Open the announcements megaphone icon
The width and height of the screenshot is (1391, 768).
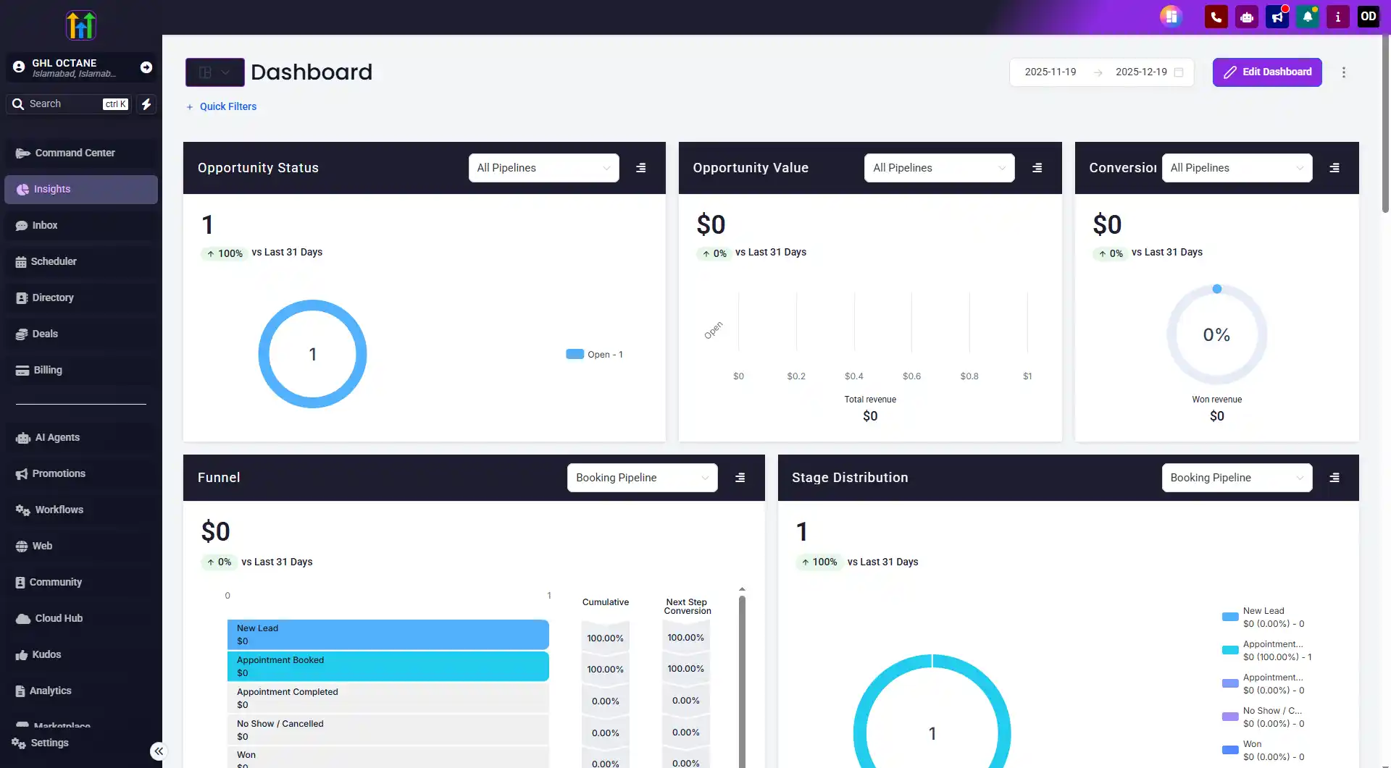tap(1277, 16)
